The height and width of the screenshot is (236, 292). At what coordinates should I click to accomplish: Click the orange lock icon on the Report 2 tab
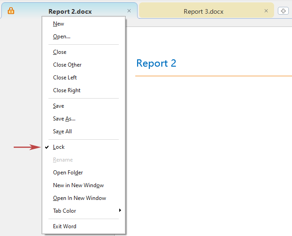pyautogui.click(x=11, y=11)
